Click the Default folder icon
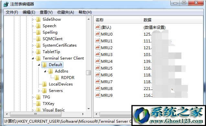 pyautogui.click(x=44, y=65)
